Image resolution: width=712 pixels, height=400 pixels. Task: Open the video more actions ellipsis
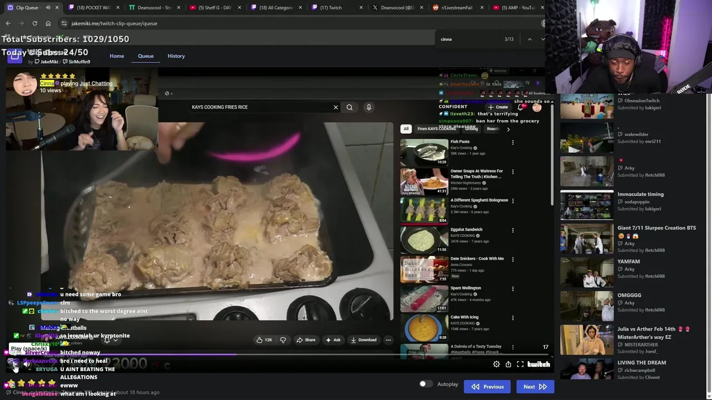coord(388,340)
